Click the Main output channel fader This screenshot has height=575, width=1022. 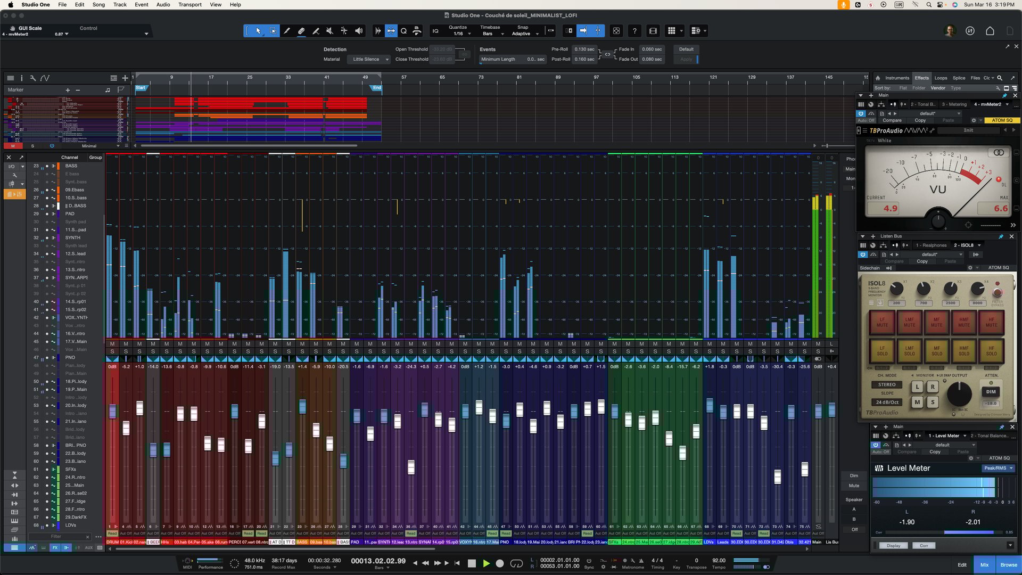818,411
